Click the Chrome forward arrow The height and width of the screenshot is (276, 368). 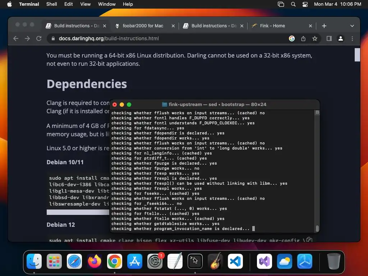[27, 38]
